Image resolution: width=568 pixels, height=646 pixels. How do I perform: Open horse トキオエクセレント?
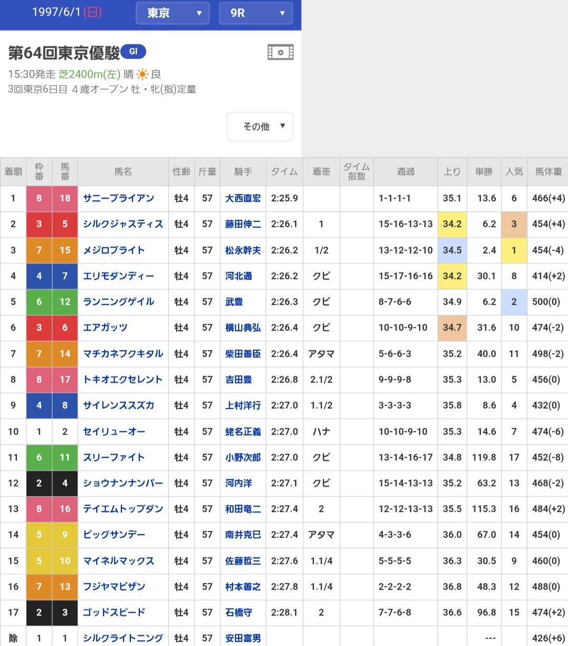tap(123, 380)
